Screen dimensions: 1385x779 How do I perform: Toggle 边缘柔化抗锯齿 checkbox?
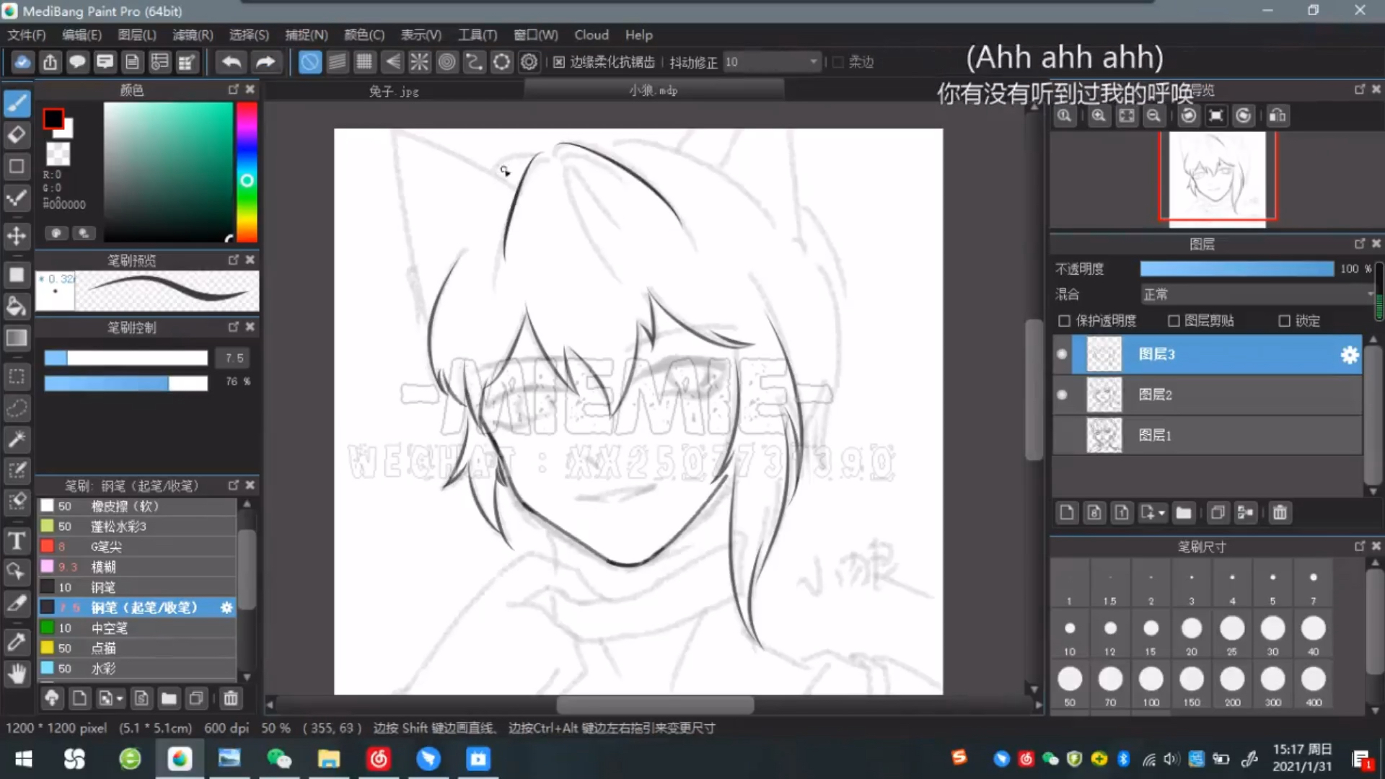559,62
